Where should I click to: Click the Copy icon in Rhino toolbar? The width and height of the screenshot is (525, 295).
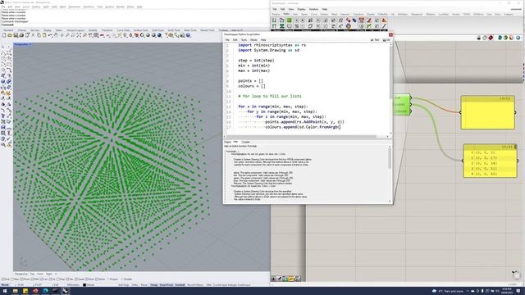pyautogui.click(x=39, y=35)
